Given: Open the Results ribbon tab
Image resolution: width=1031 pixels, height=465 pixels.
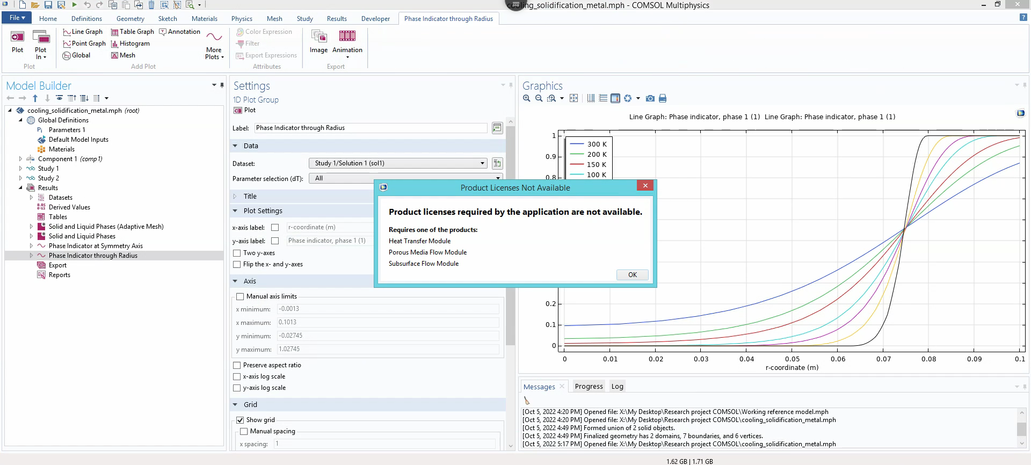Looking at the screenshot, I should click(337, 19).
